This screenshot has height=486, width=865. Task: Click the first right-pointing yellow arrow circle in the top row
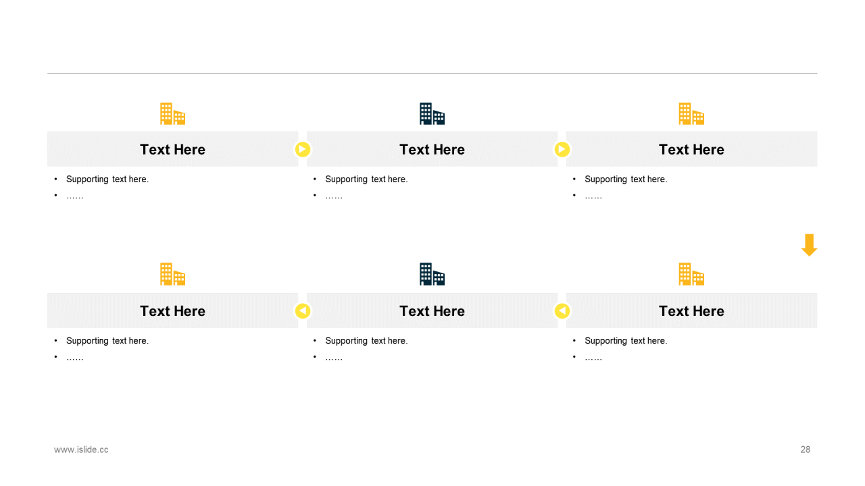[x=303, y=149]
